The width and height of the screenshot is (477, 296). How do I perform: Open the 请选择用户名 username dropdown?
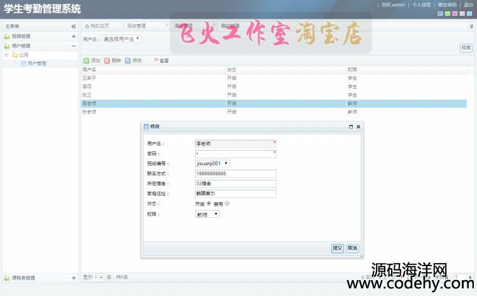click(121, 39)
